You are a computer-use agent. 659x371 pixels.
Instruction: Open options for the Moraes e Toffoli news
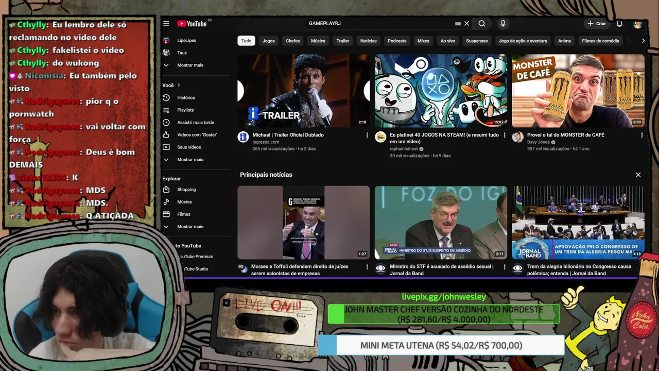click(367, 267)
